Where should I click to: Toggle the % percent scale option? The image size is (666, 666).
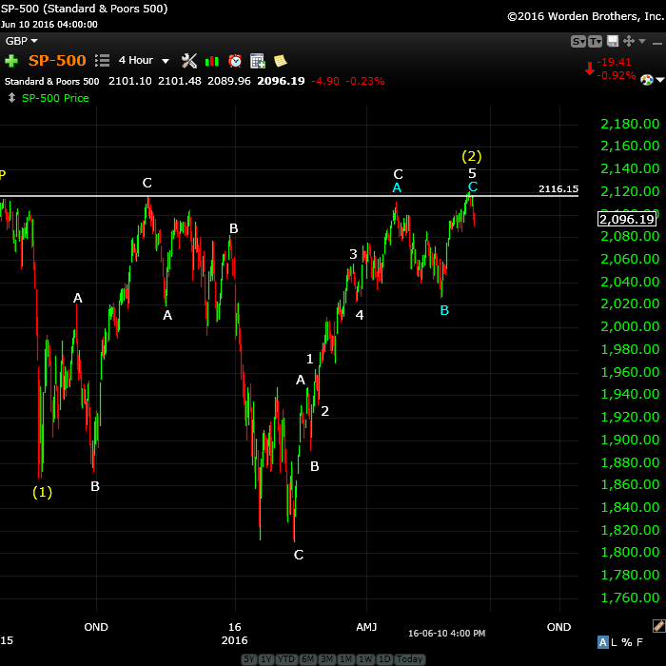click(626, 642)
